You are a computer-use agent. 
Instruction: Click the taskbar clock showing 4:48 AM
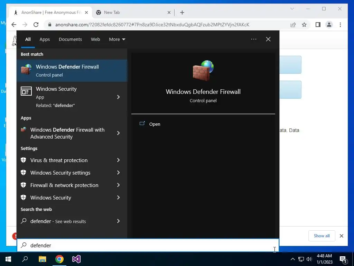coord(324,259)
